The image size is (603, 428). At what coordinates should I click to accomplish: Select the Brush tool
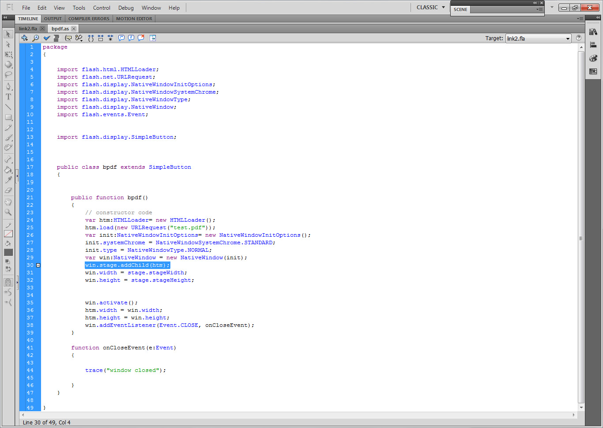8,137
